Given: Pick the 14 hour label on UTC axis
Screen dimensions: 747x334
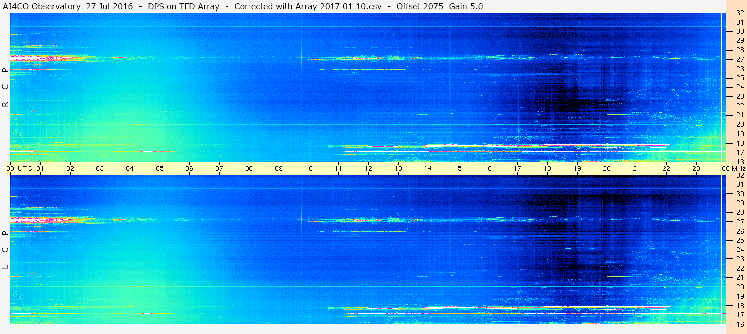Looking at the screenshot, I should pos(428,168).
